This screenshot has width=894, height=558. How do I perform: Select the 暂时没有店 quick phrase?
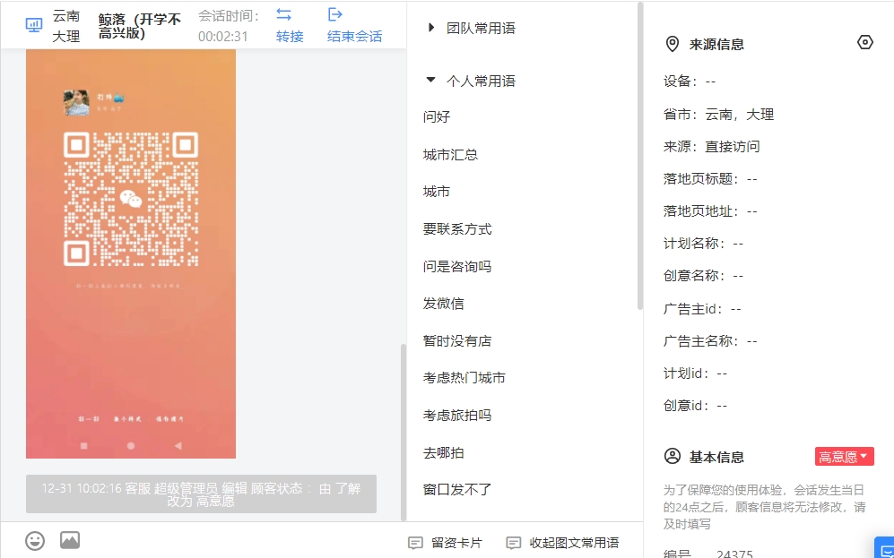click(x=457, y=341)
